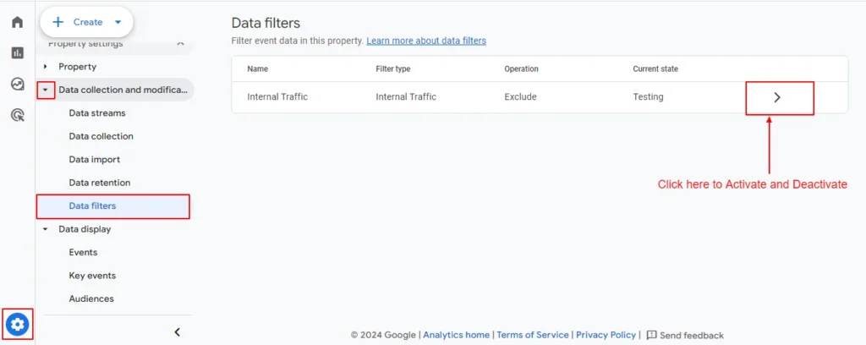Open the Create dropdown arrow
This screenshot has height=345, width=866.
coord(118,22)
